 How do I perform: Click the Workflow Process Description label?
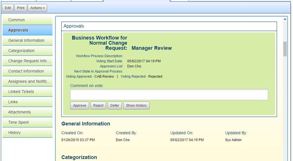pyautogui.click(x=99, y=56)
